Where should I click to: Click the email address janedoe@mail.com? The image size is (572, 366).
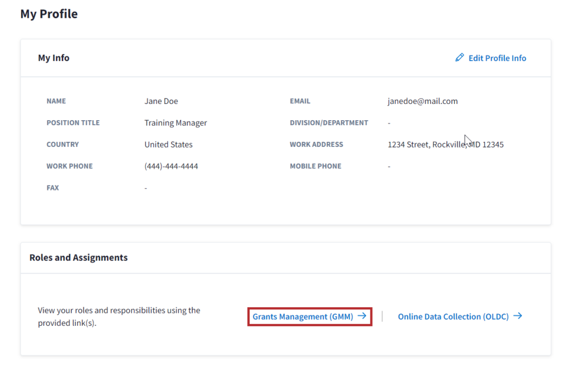[x=423, y=101]
